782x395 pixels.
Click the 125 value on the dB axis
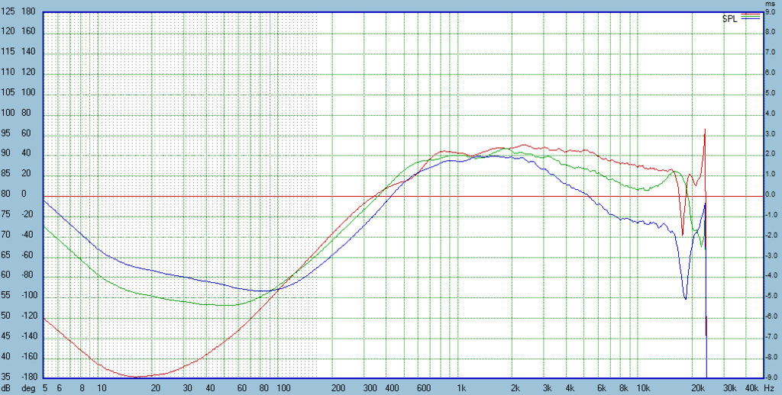[7, 12]
